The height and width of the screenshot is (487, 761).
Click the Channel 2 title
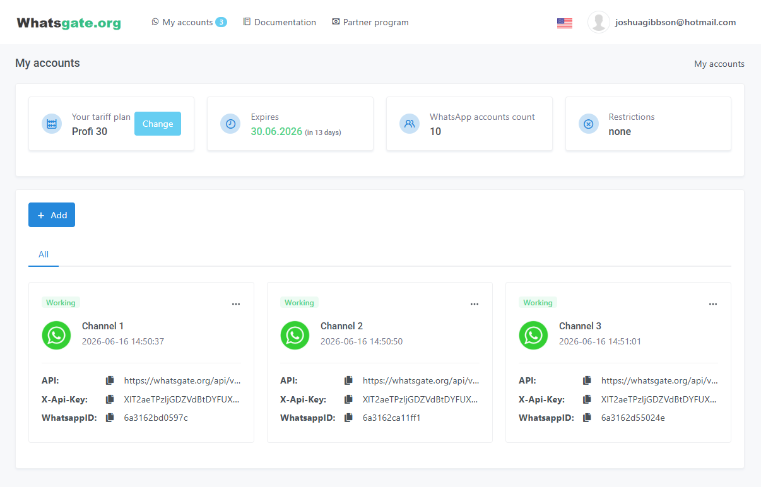341,326
